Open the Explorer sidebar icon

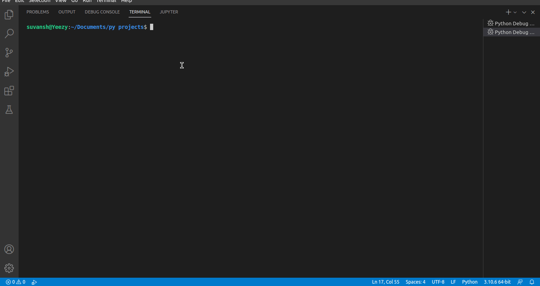[x=9, y=15]
